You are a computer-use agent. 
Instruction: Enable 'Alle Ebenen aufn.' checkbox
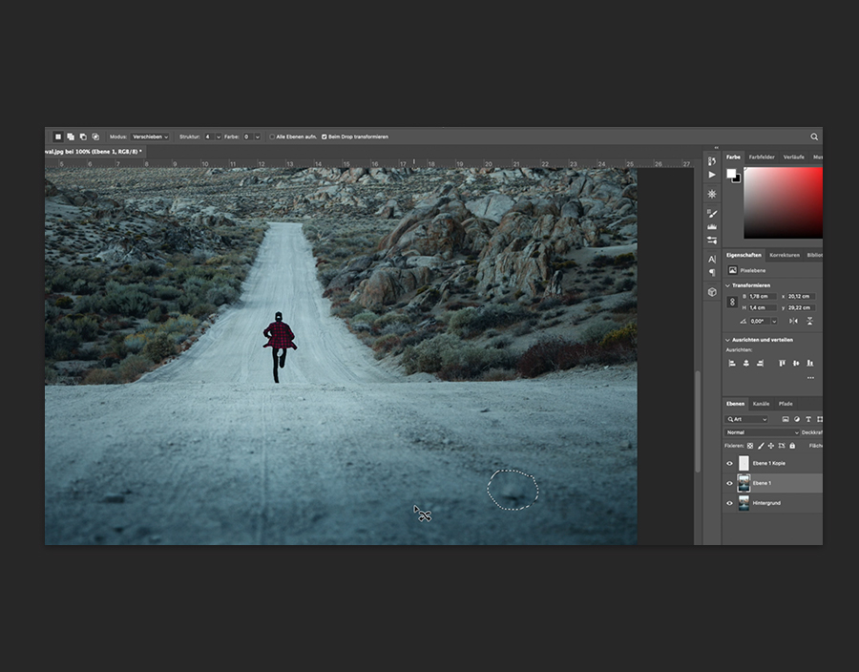pos(272,137)
